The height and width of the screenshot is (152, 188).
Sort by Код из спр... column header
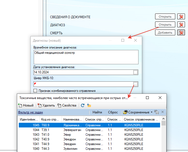click(51, 119)
